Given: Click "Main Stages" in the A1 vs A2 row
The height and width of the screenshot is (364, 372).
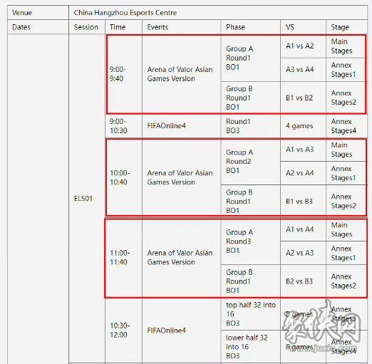Looking at the screenshot, I should [346, 46].
